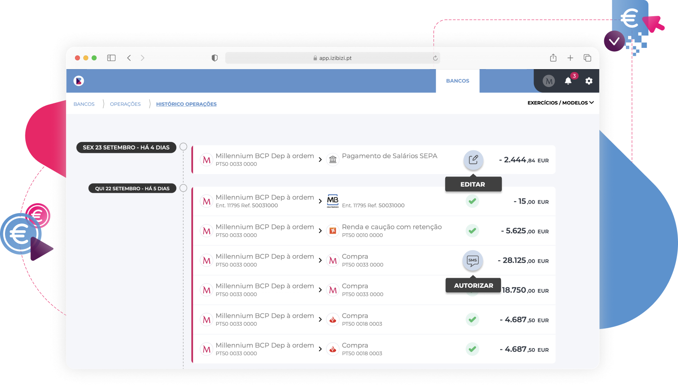
Task: Click the edit icon for Salários SEPA payment
Action: [x=473, y=160]
